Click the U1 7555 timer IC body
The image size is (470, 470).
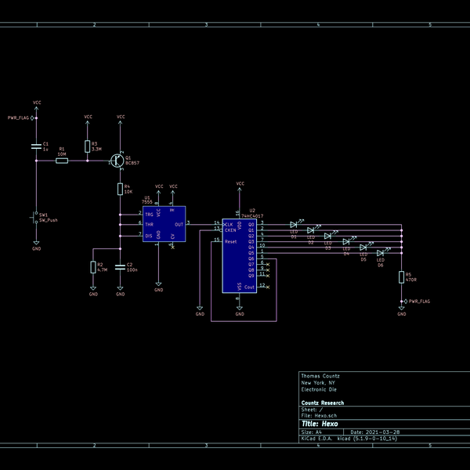[164, 224]
